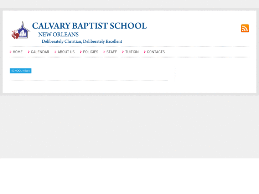Open the CONTACTS page
The image size is (259, 194).
pyautogui.click(x=156, y=52)
